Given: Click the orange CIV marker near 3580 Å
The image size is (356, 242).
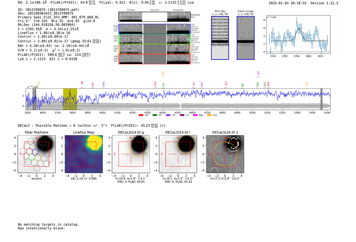Looking at the screenshot, I should [39, 84].
